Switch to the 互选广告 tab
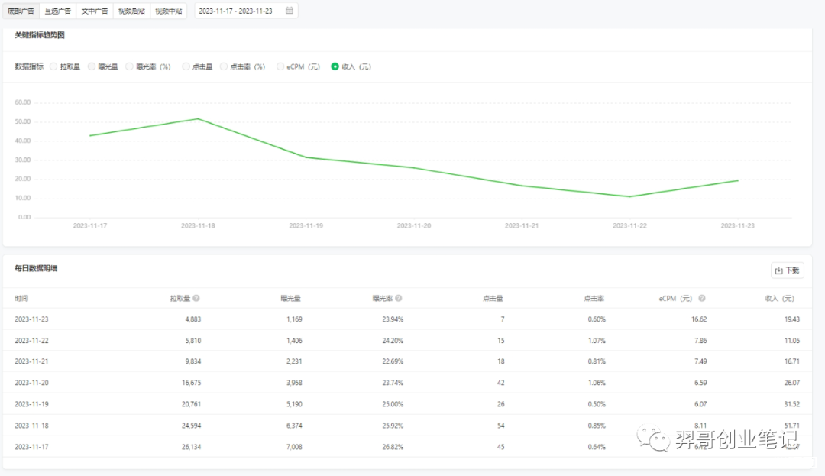The image size is (825, 476). point(58,11)
